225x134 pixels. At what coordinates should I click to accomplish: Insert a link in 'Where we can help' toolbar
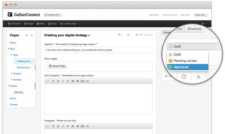87,126
